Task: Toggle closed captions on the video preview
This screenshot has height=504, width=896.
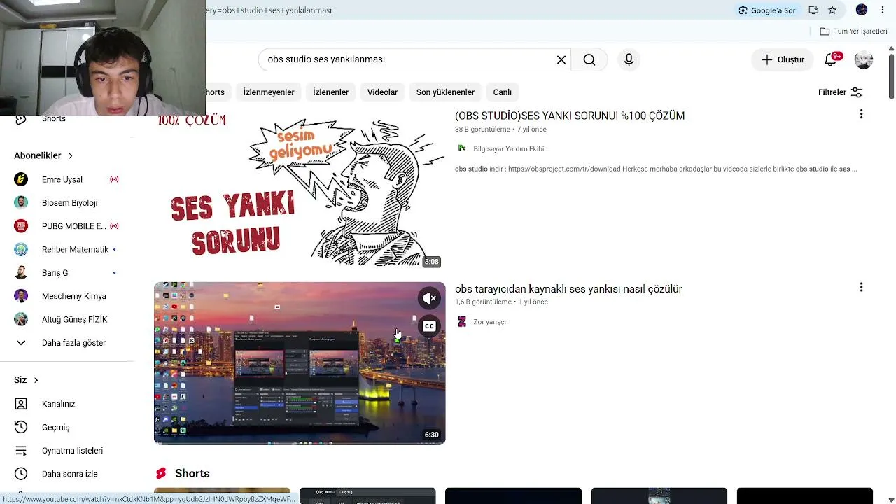Action: (429, 326)
